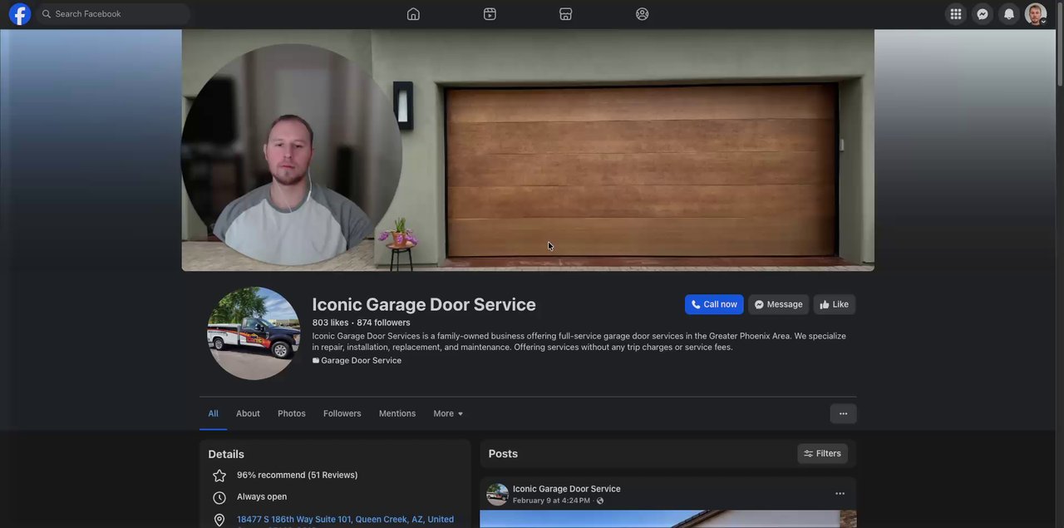Screen dimensions: 1064x528
Task: Open the account profile avatar menu
Action: [1036, 14]
